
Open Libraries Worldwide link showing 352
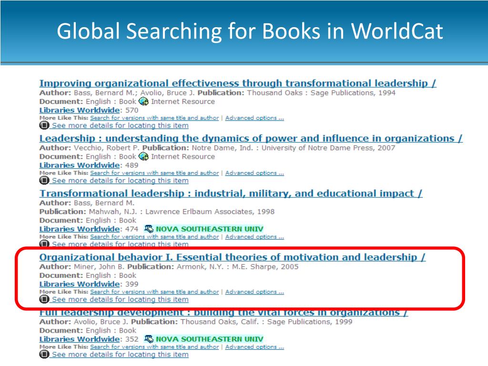point(80,339)
